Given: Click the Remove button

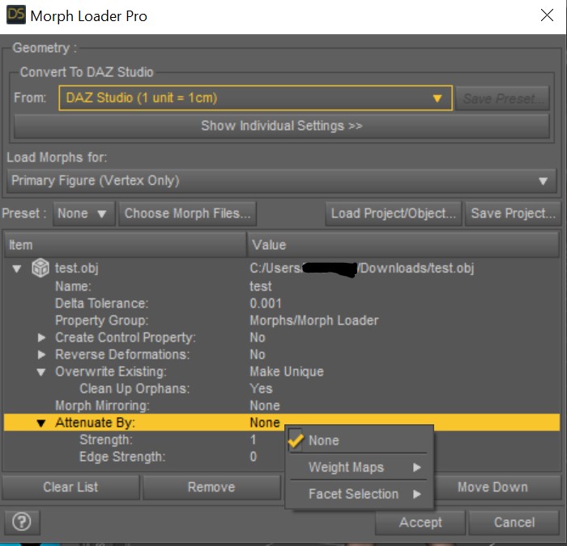Looking at the screenshot, I should coord(211,487).
